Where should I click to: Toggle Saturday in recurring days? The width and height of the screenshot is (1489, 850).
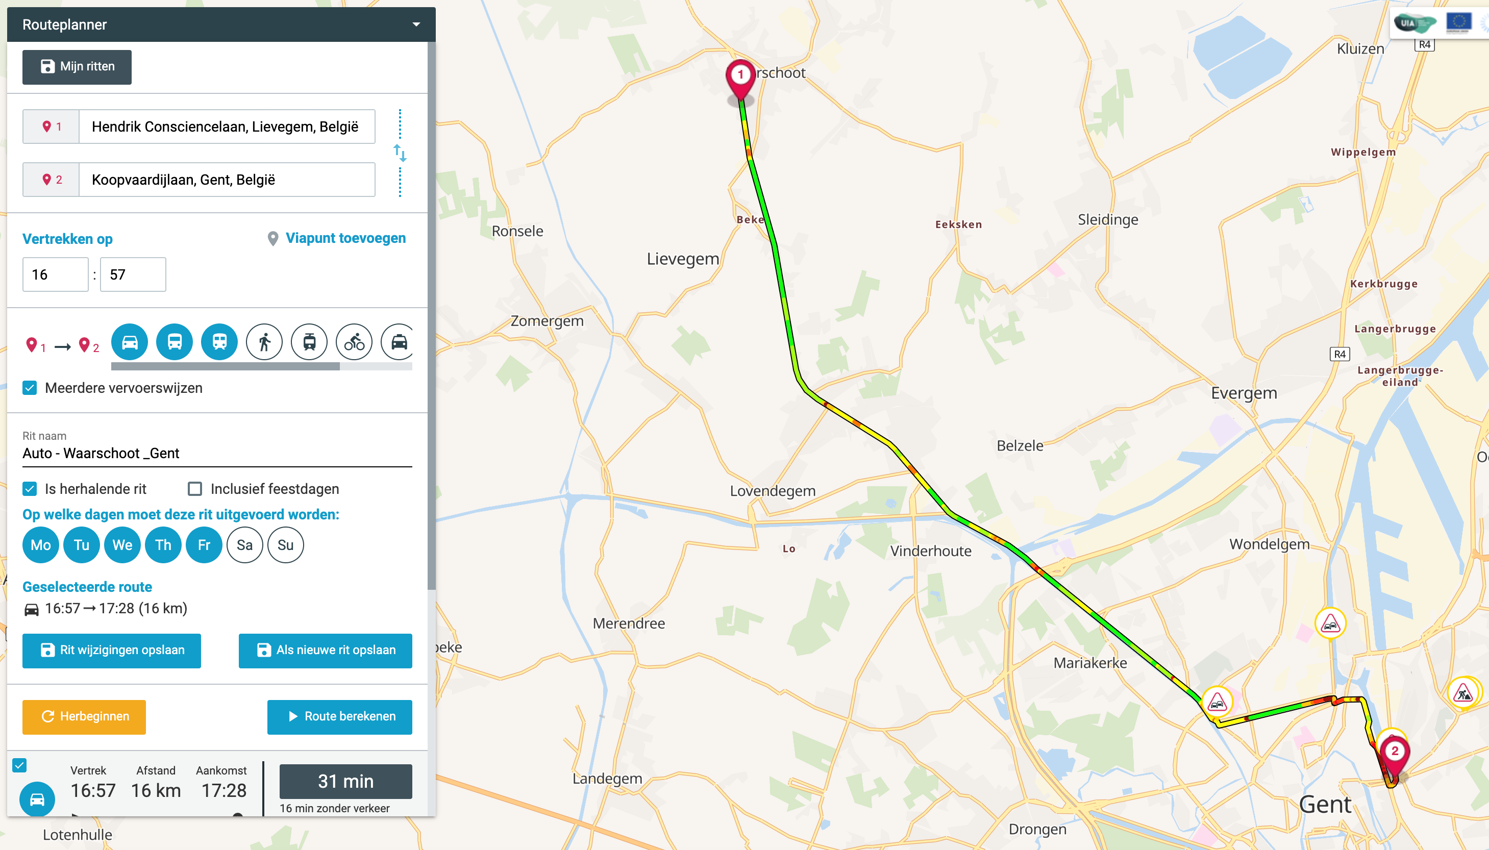[244, 545]
